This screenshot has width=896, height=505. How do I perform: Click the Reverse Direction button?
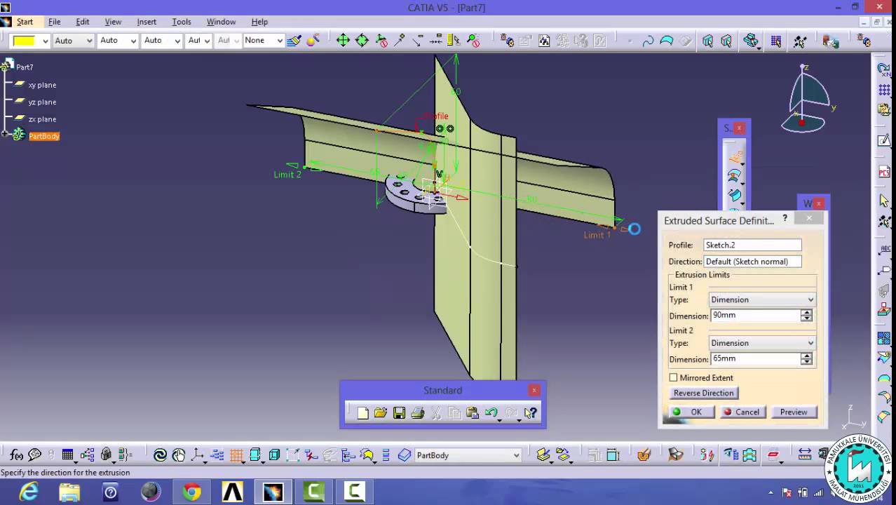pyautogui.click(x=703, y=393)
